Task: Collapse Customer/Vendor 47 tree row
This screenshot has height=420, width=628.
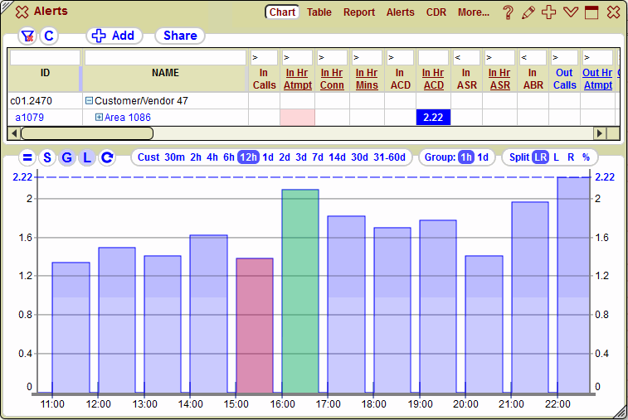Action: pyautogui.click(x=90, y=101)
